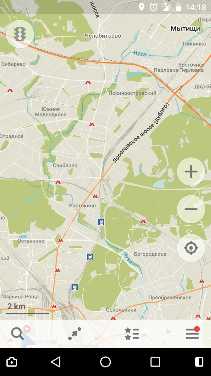This screenshot has width=211, height=376.
Task: Tap metro marker near Южное Медведково
Action: coord(92,124)
